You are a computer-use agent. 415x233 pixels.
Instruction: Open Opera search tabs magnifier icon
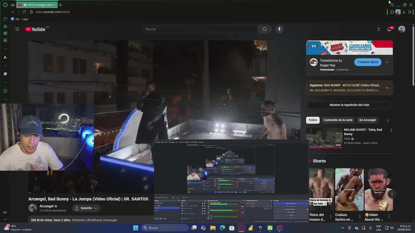pyautogui.click(x=392, y=5)
